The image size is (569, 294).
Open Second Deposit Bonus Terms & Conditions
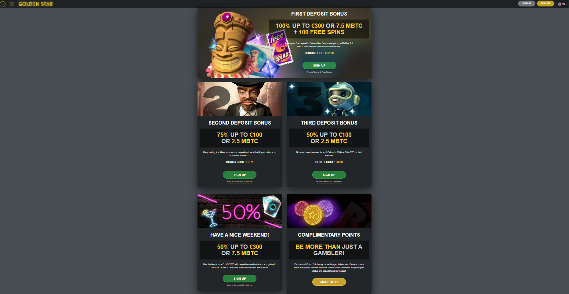(240, 182)
